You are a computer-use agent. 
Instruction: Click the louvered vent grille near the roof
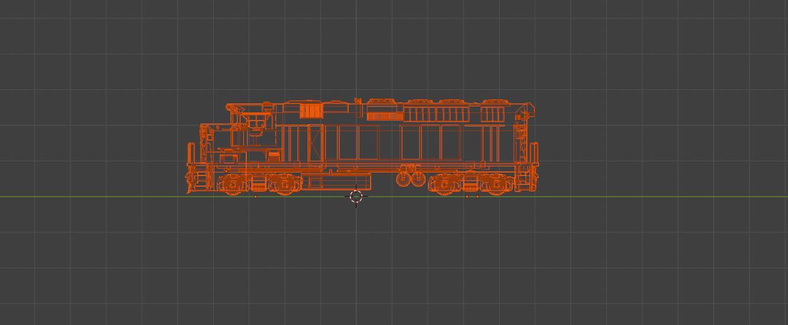pos(385,116)
